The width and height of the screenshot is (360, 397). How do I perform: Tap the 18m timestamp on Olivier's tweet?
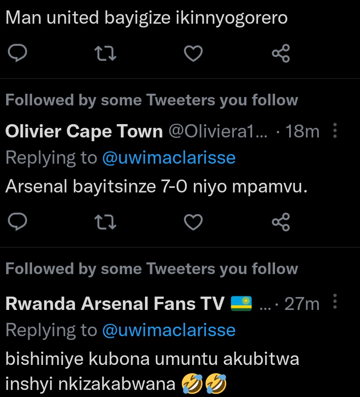click(x=302, y=132)
